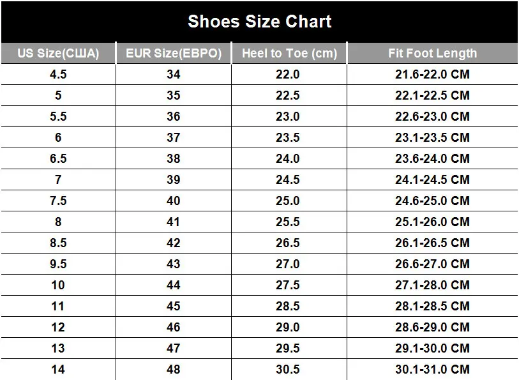Click the 25.1-26.0 CM foot length cell
The image size is (519, 380).
432,222
